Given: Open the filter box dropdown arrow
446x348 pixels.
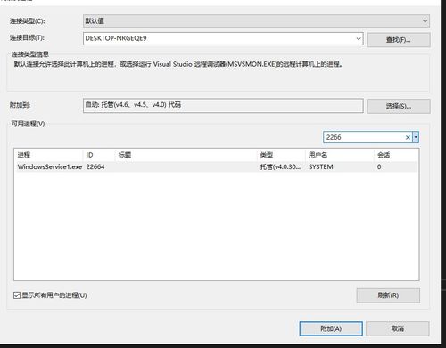Looking at the screenshot, I should (x=416, y=137).
